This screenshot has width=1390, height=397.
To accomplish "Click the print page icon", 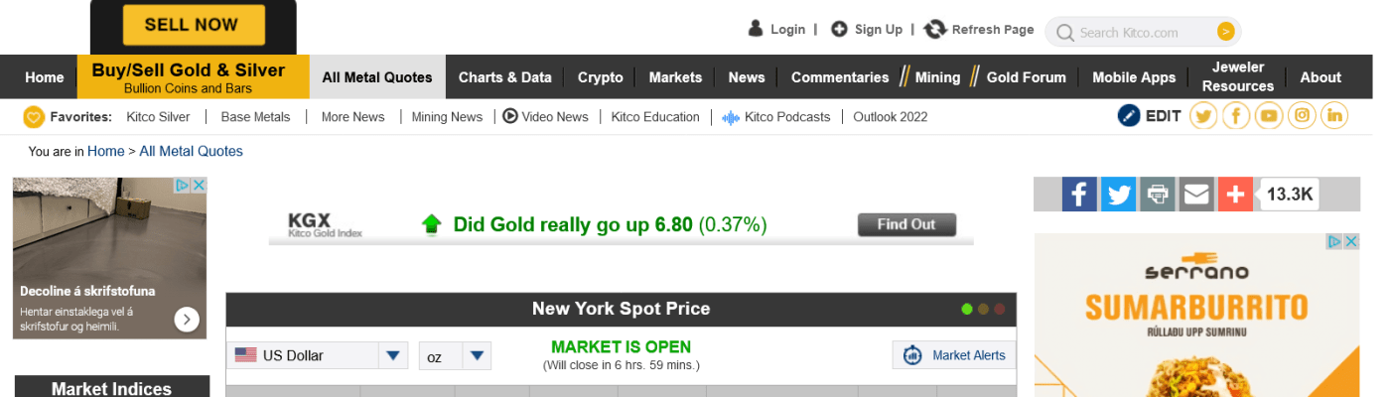I will pos(1157,195).
